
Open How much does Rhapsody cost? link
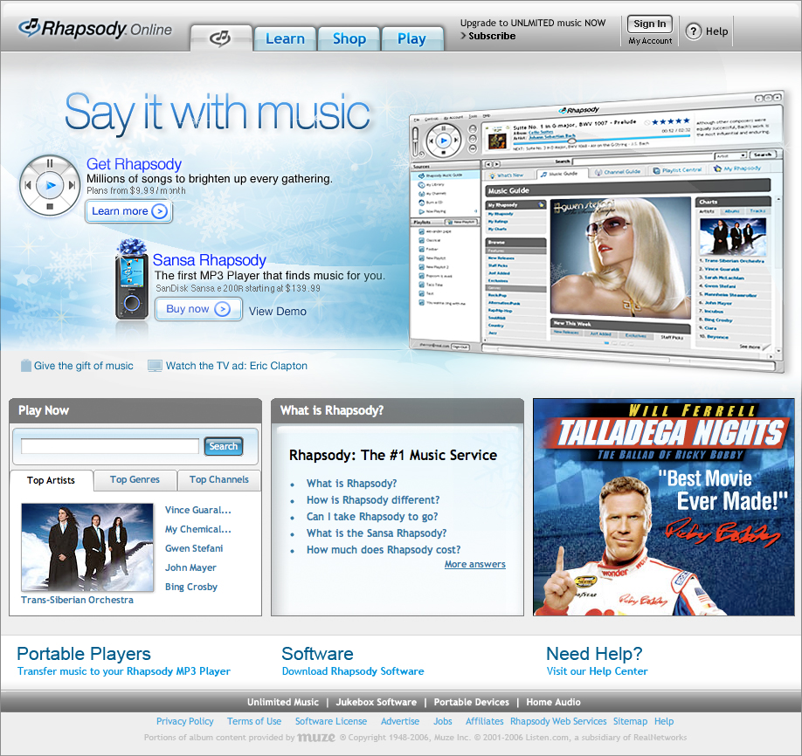tap(384, 550)
